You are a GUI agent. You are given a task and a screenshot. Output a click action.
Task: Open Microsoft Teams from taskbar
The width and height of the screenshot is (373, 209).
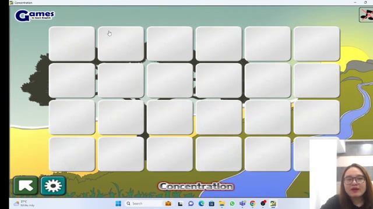click(x=242, y=204)
